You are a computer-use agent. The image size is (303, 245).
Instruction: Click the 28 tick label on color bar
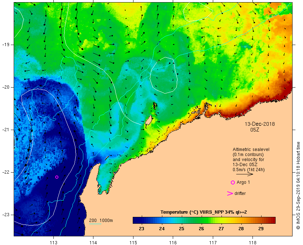point(241,229)
